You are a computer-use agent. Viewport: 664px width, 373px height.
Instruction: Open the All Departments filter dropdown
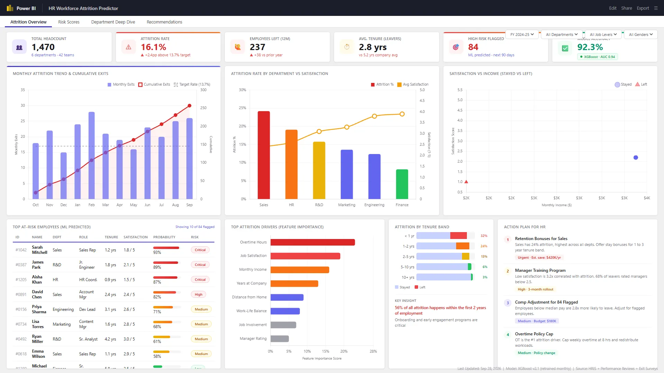[x=562, y=35]
